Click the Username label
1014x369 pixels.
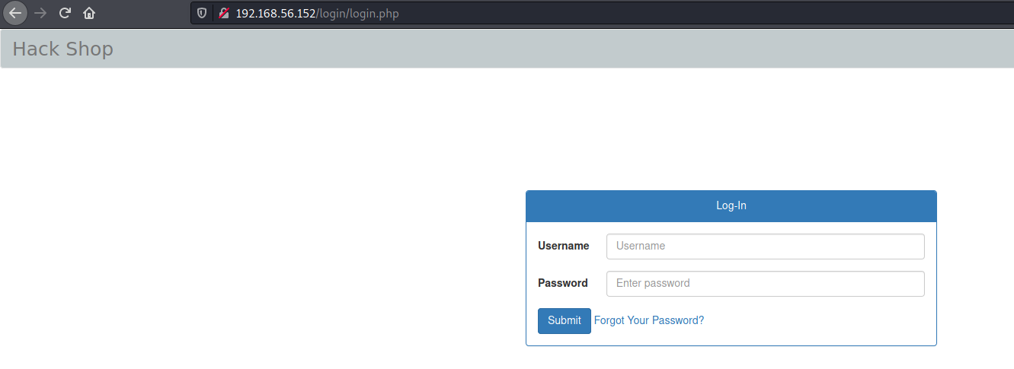click(563, 246)
